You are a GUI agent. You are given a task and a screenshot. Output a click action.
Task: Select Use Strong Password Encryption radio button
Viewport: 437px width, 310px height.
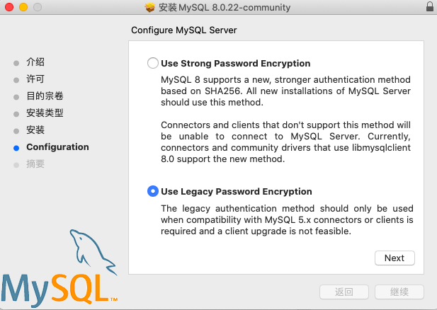click(x=152, y=63)
